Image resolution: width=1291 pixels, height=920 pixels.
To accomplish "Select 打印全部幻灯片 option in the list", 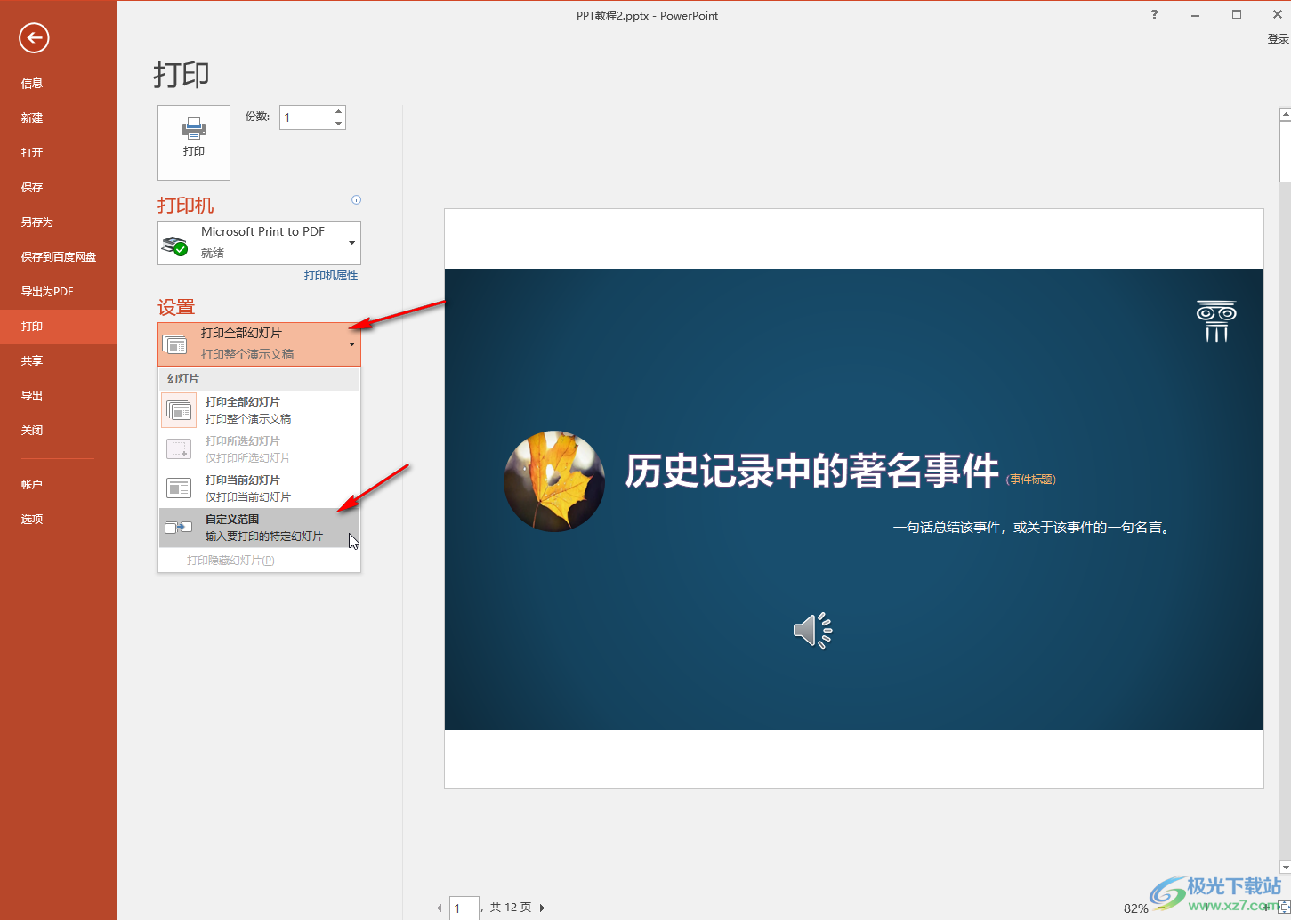I will (260, 410).
